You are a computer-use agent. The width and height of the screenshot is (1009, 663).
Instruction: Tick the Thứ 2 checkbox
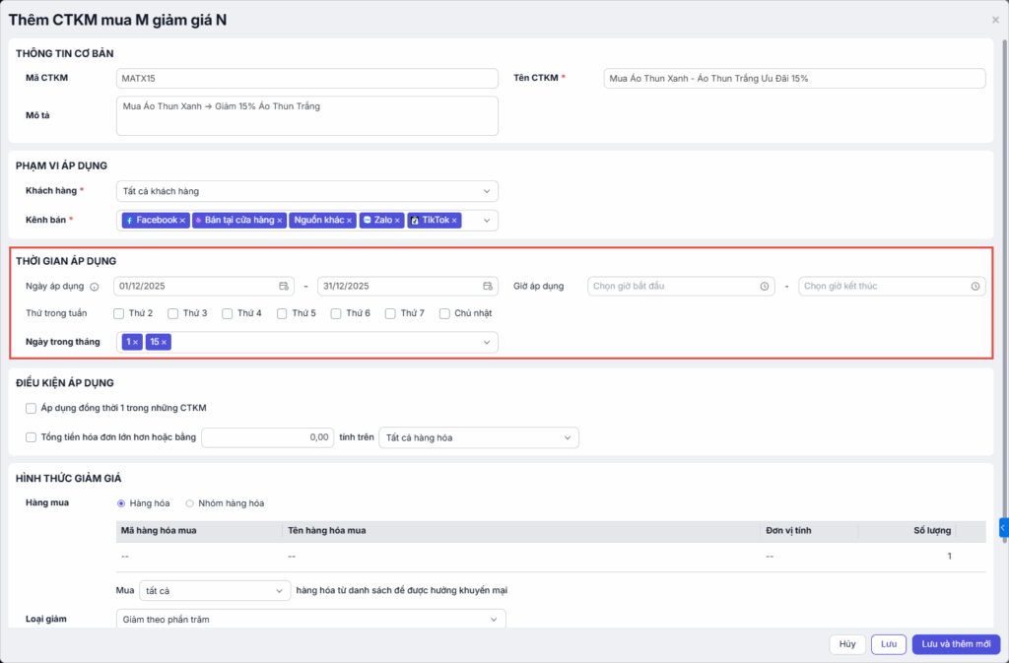click(x=119, y=313)
